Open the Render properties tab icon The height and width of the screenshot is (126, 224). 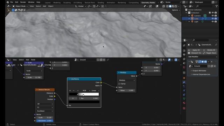184,51
